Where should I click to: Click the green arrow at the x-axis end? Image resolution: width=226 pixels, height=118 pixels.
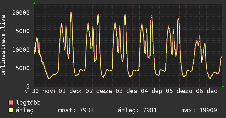[223, 86]
